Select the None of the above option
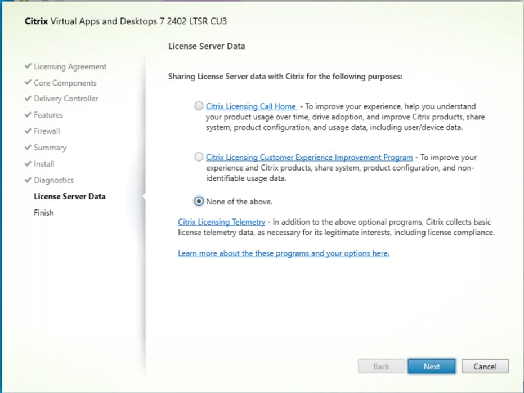 tap(199, 201)
